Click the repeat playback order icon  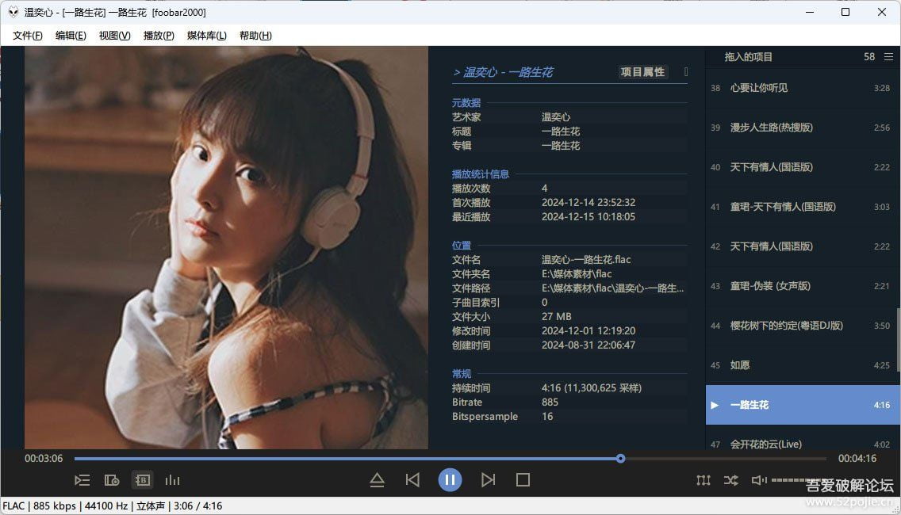coord(704,480)
